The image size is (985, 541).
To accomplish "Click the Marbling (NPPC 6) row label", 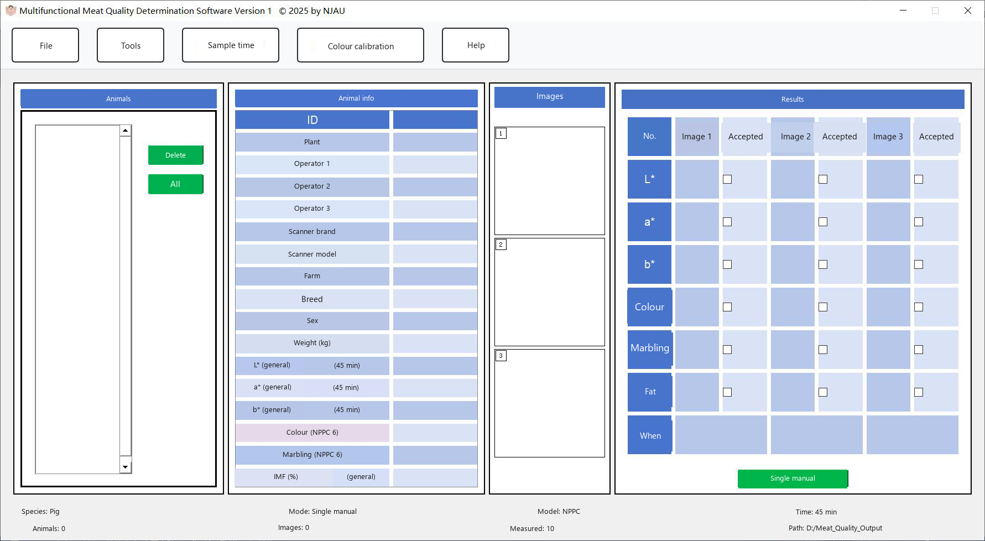I will pos(312,455).
